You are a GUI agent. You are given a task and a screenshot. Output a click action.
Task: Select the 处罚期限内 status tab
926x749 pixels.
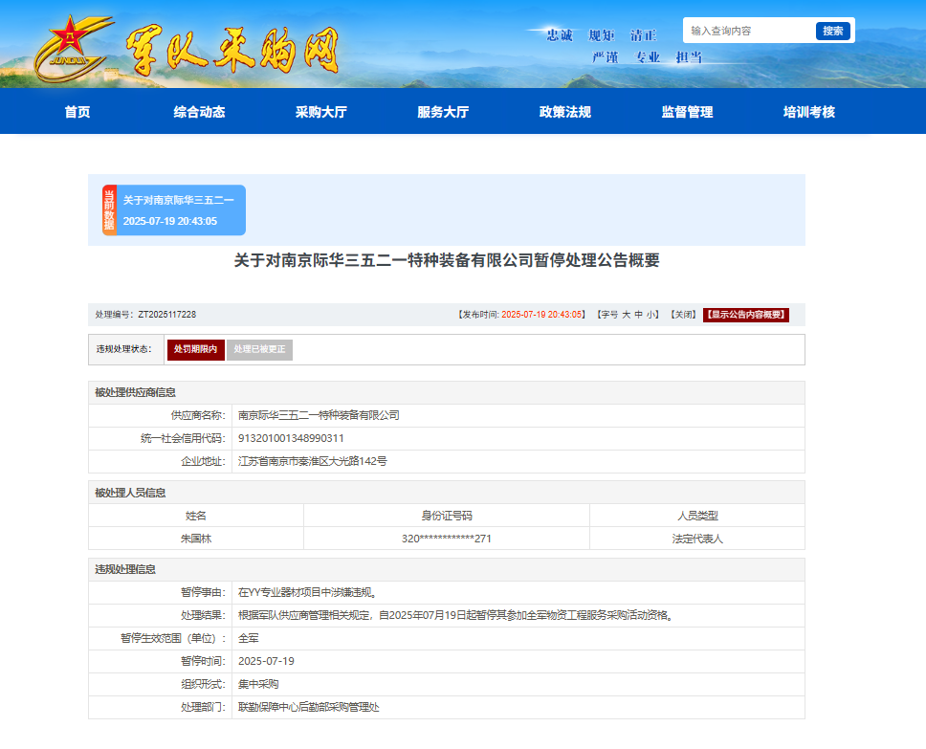(x=195, y=350)
